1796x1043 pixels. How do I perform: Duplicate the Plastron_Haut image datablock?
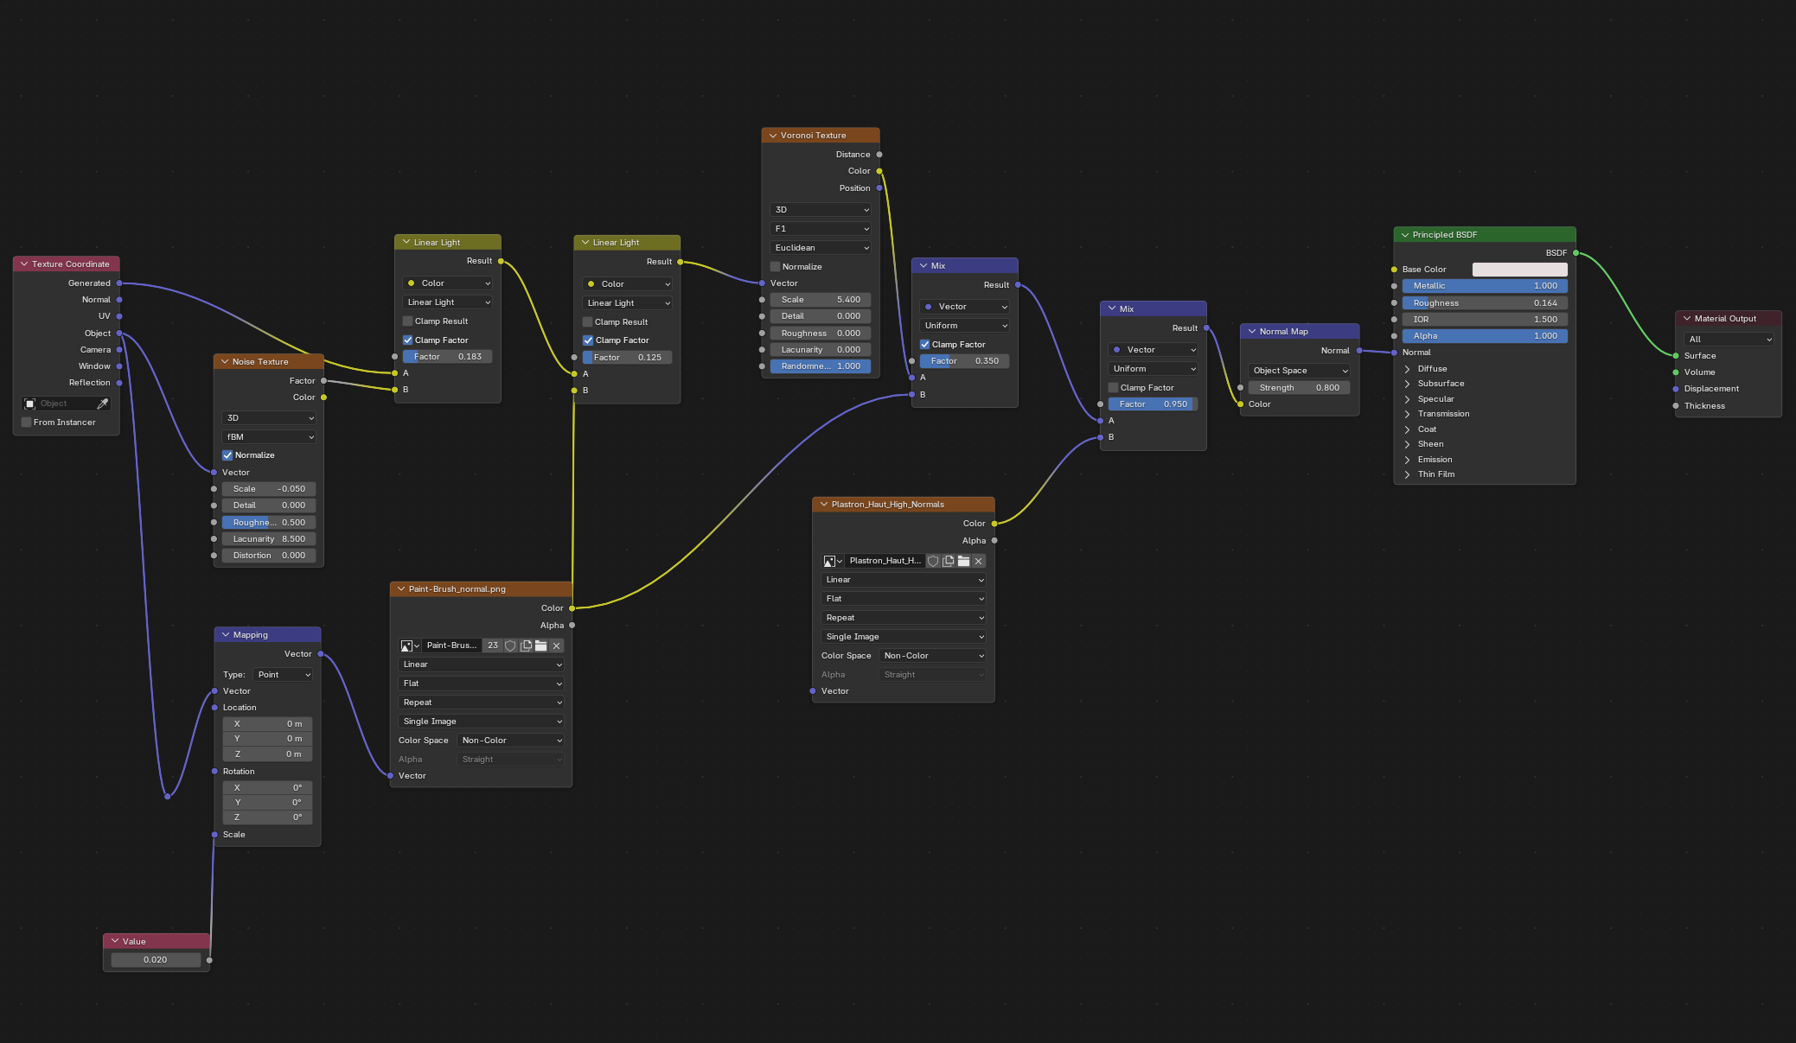point(949,561)
